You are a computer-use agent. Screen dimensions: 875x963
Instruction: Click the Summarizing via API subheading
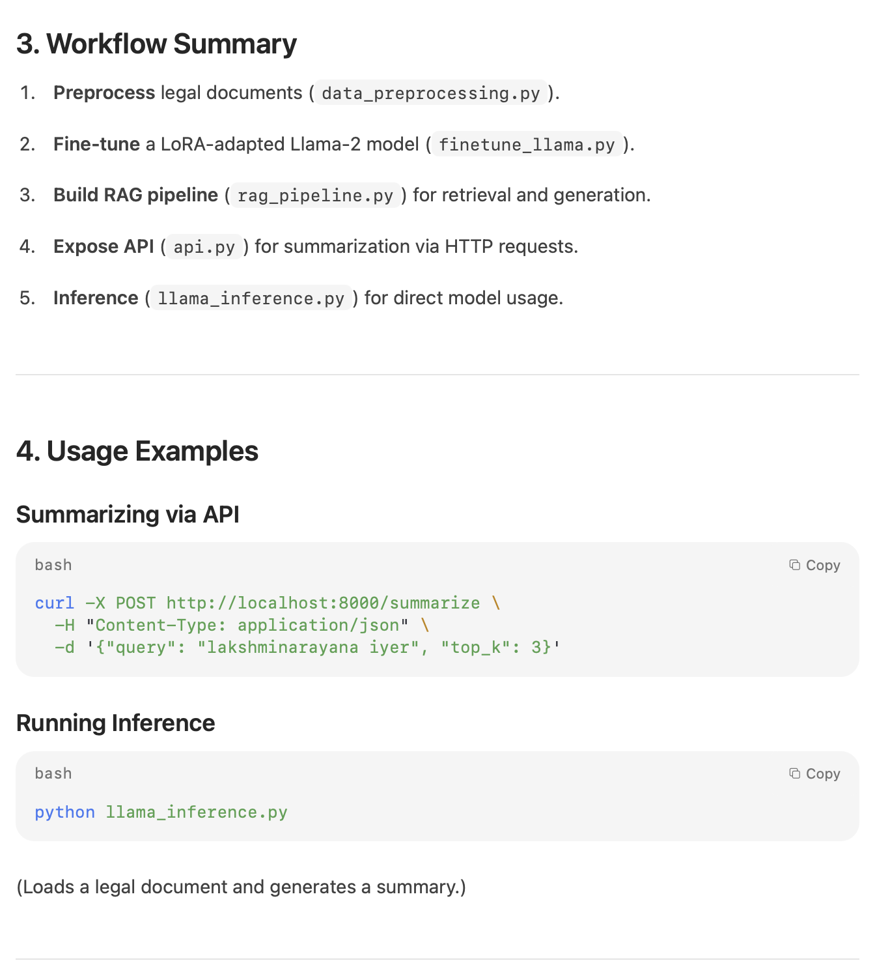(x=128, y=515)
